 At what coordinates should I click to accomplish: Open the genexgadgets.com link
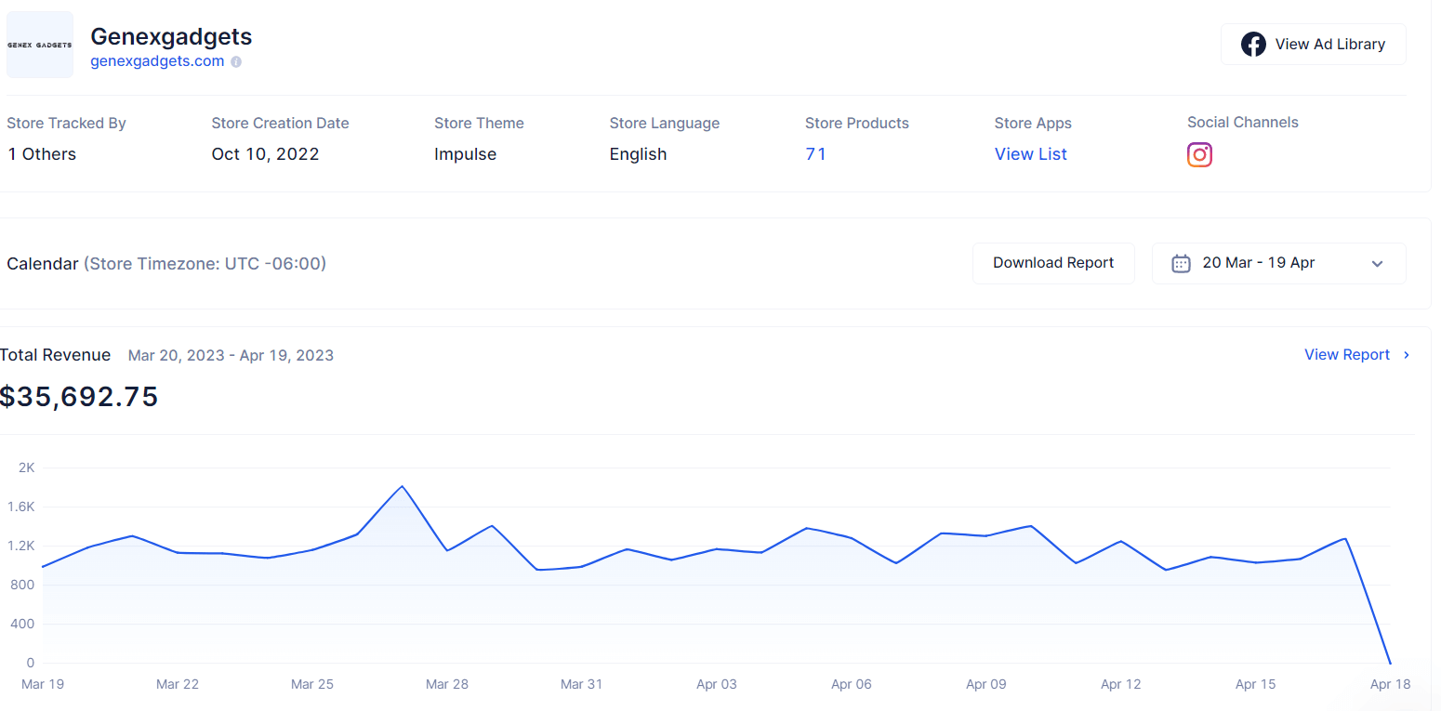pos(157,61)
